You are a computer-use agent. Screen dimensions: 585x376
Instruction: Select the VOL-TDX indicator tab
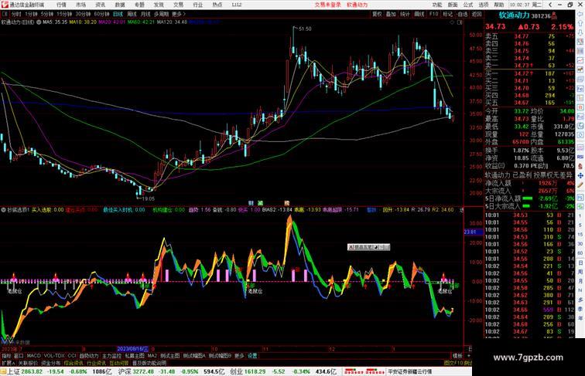(x=54, y=356)
